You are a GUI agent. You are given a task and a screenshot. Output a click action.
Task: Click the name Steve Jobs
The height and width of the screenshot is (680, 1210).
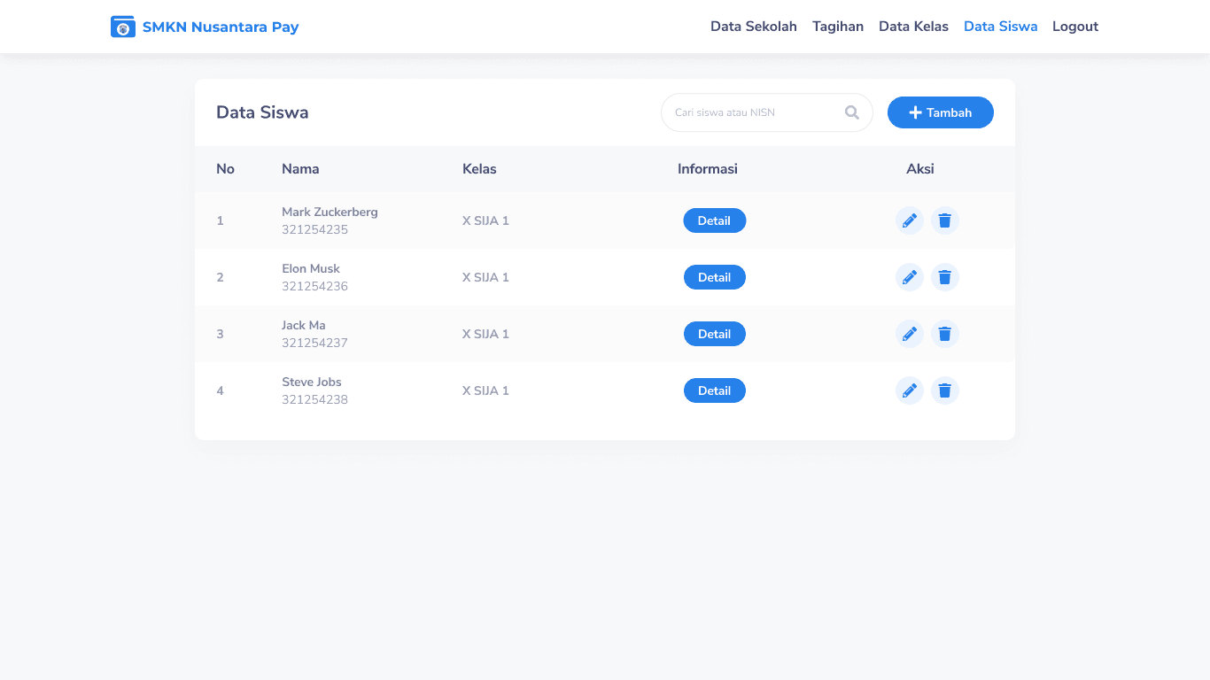click(x=312, y=382)
